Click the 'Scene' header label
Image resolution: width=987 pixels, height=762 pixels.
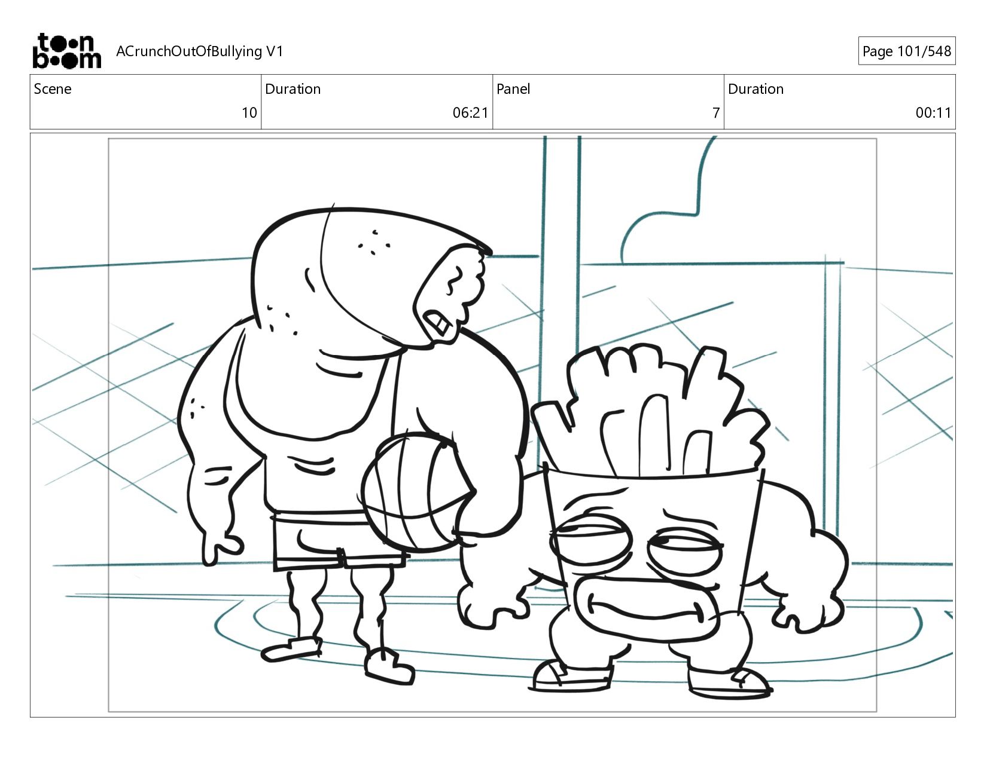[53, 89]
